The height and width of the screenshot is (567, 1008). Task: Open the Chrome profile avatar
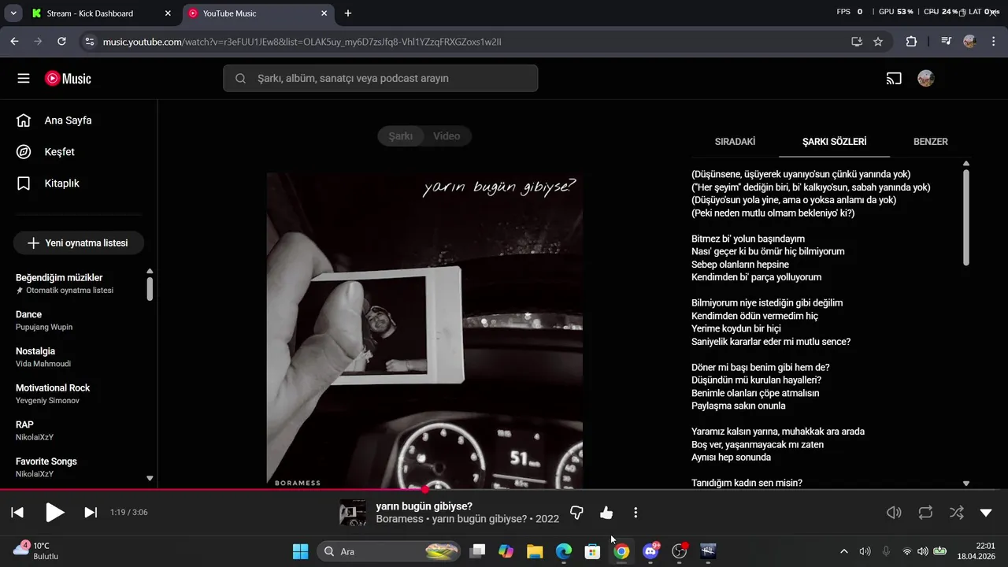(x=969, y=42)
